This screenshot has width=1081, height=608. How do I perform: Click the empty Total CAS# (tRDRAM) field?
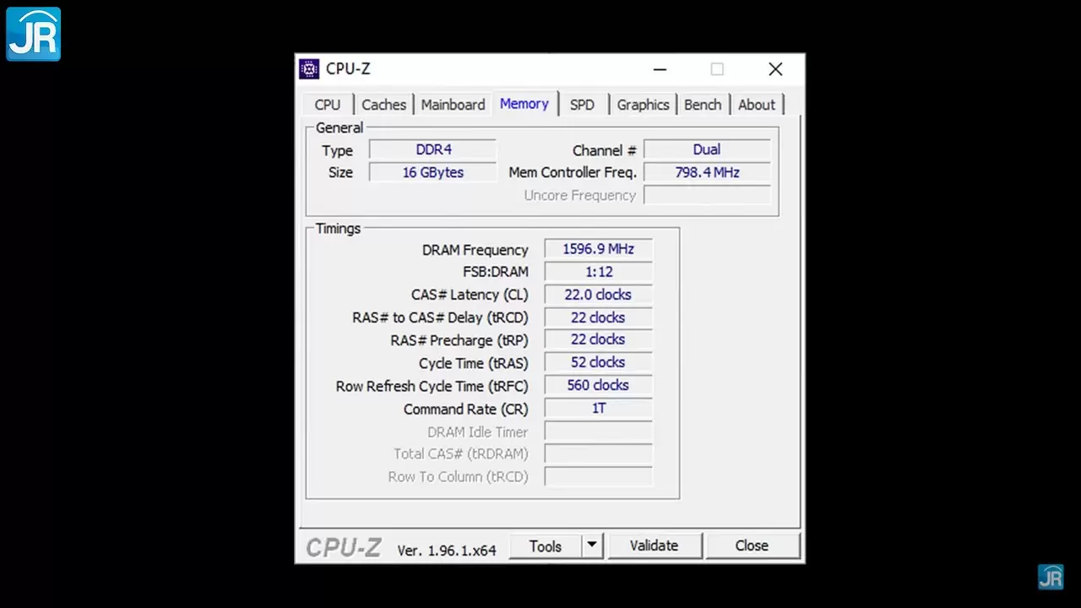(x=598, y=453)
